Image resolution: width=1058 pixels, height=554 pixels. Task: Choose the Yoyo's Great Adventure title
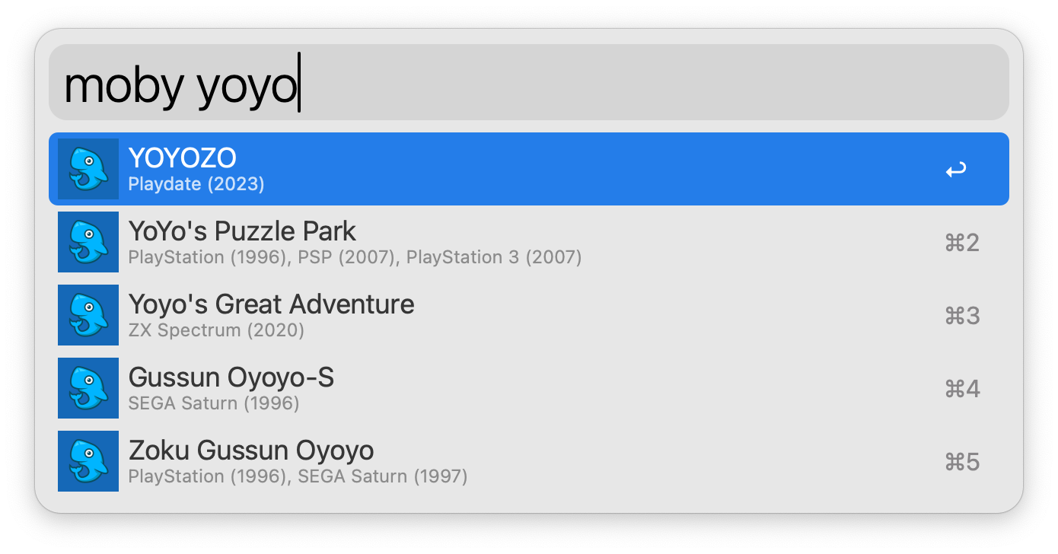coord(271,304)
